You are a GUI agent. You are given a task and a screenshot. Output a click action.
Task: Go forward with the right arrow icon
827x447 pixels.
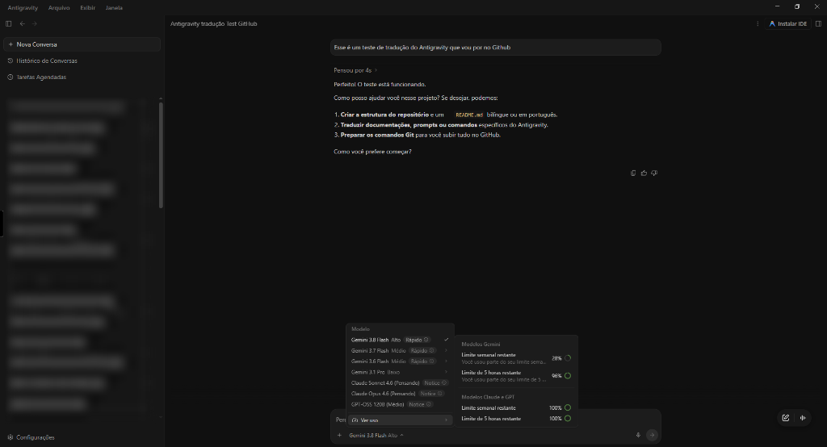click(x=34, y=23)
